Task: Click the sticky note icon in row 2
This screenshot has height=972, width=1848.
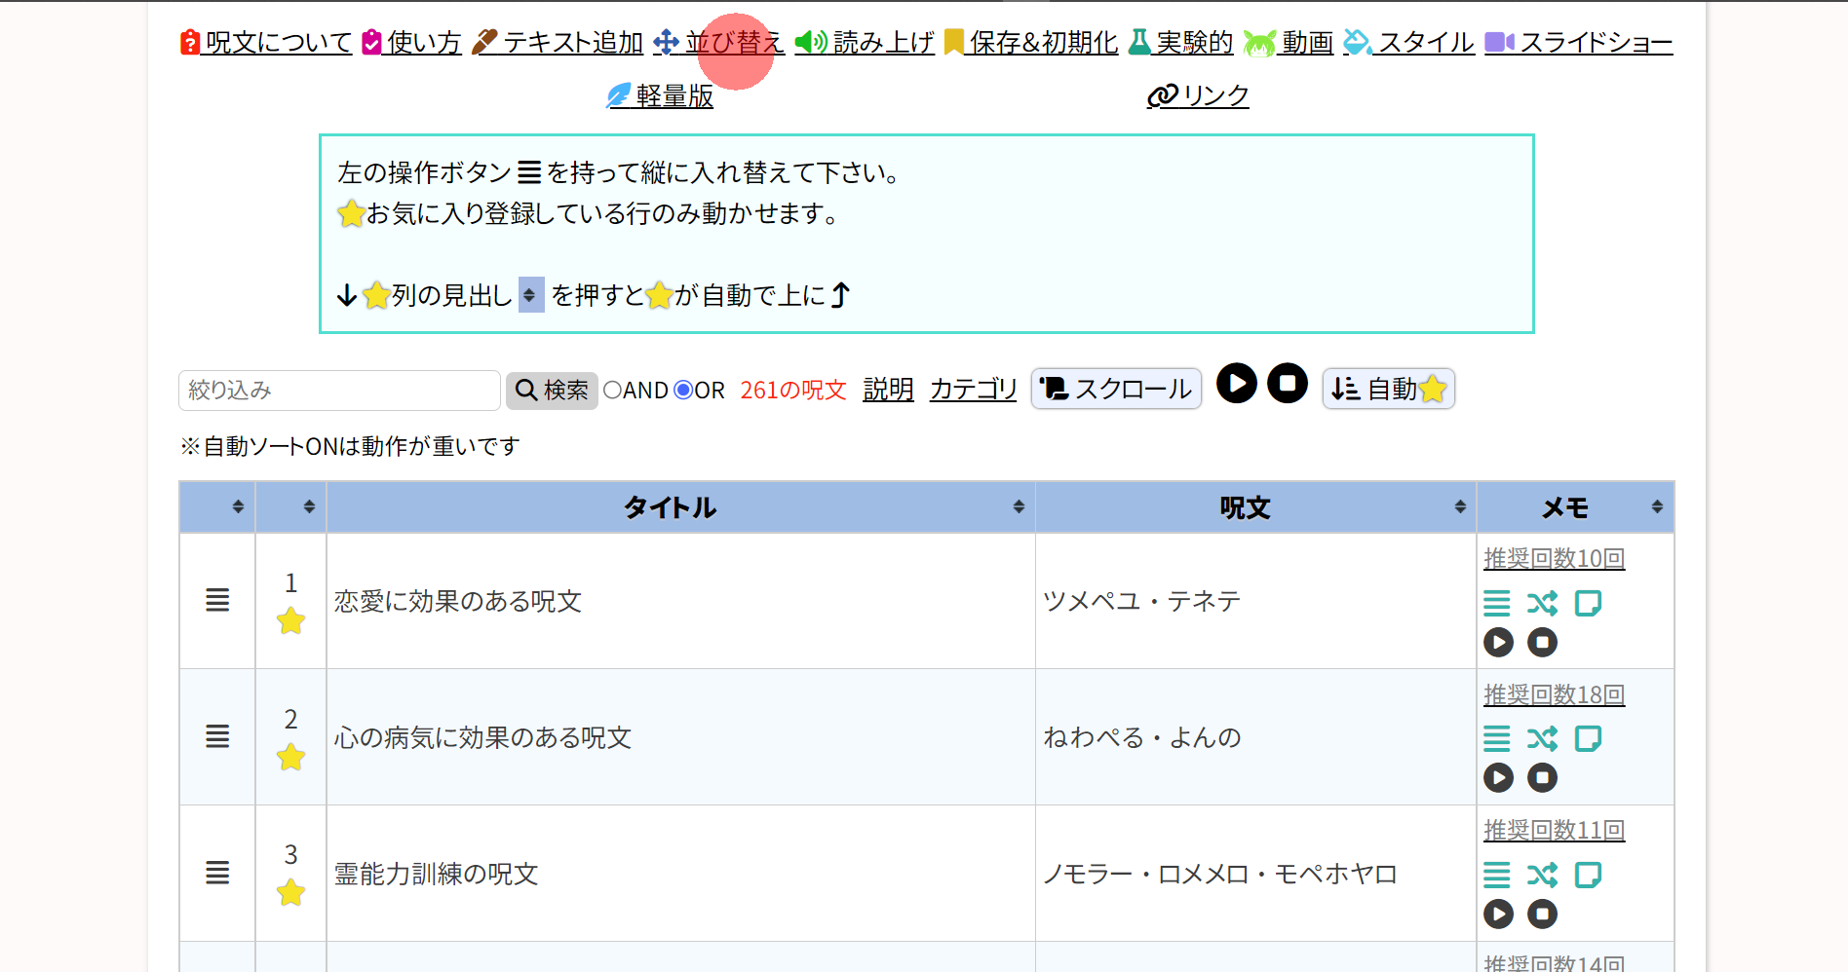Action: click(1588, 739)
